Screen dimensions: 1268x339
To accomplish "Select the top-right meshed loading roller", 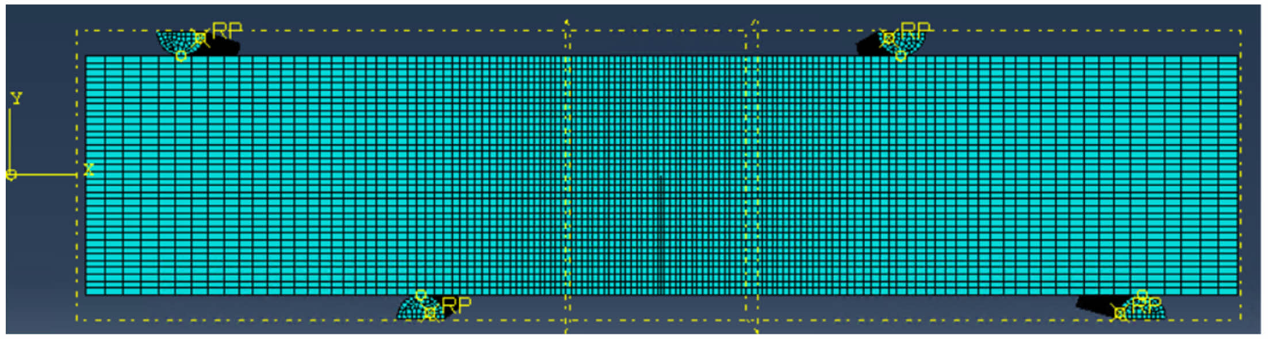I will pyautogui.click(x=902, y=43).
